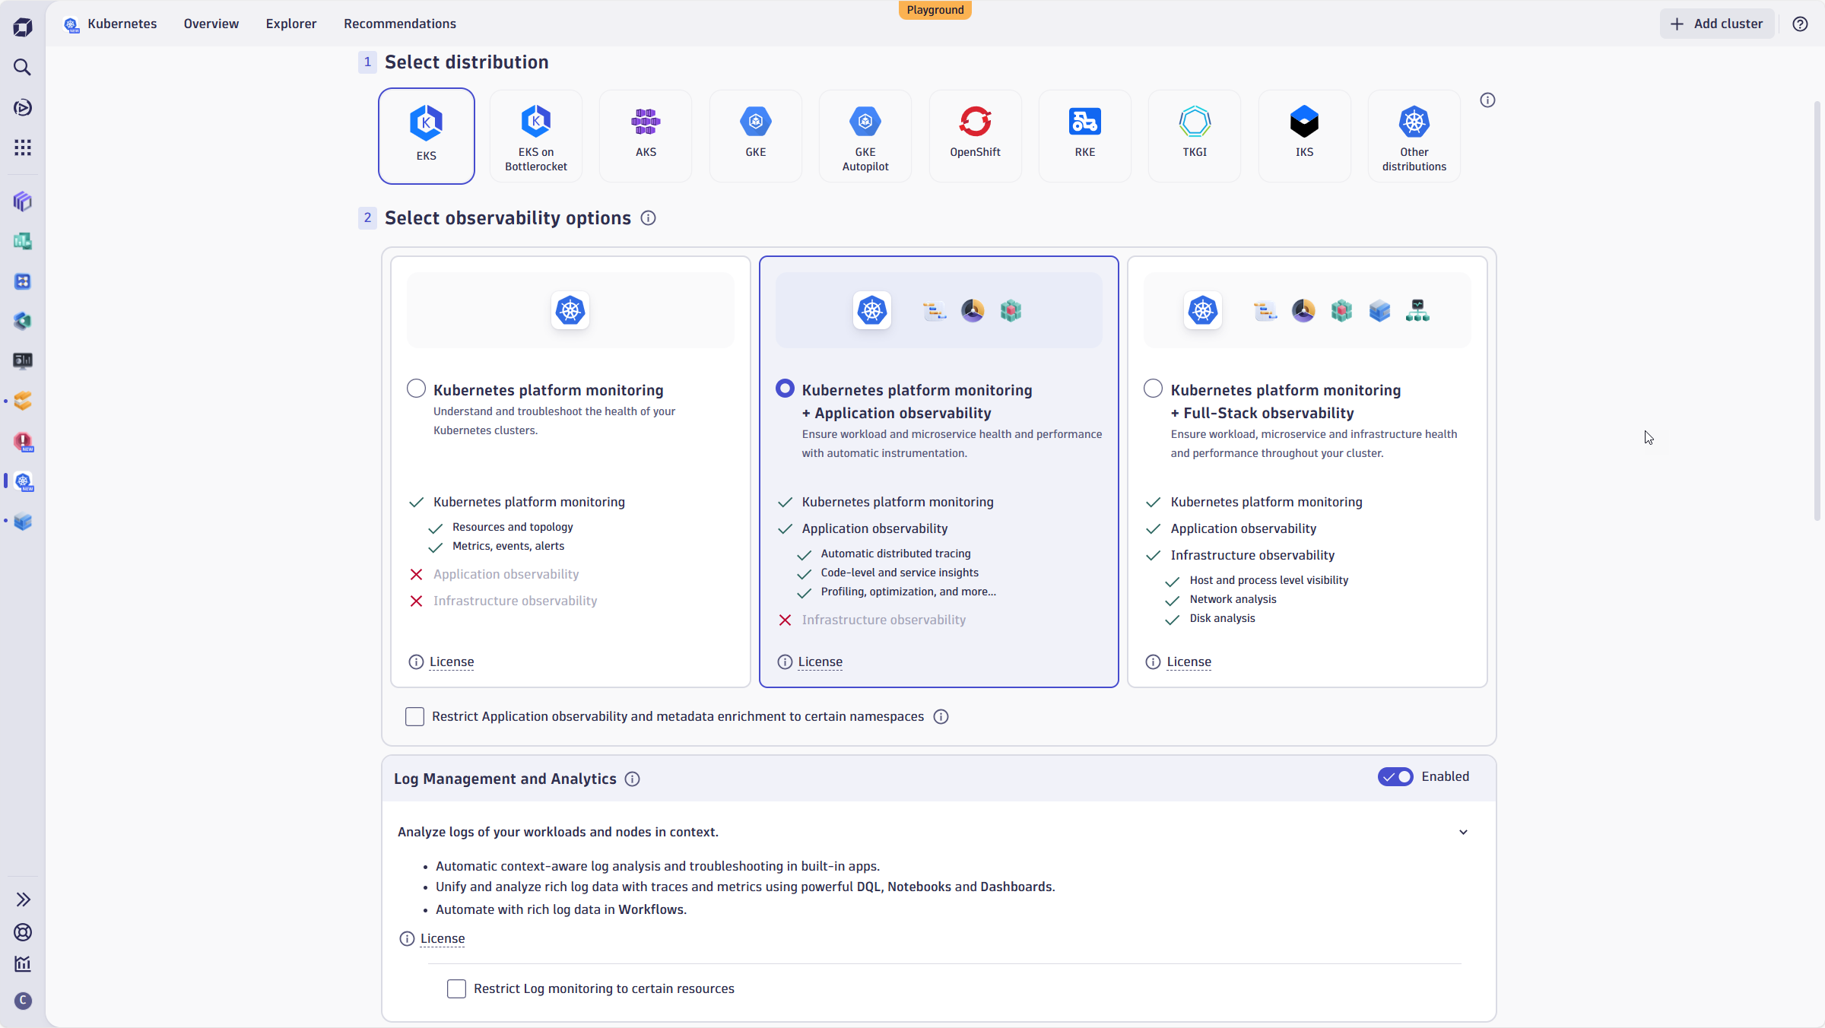Open the help lifebuoy icon near sidebar bottom

23,932
